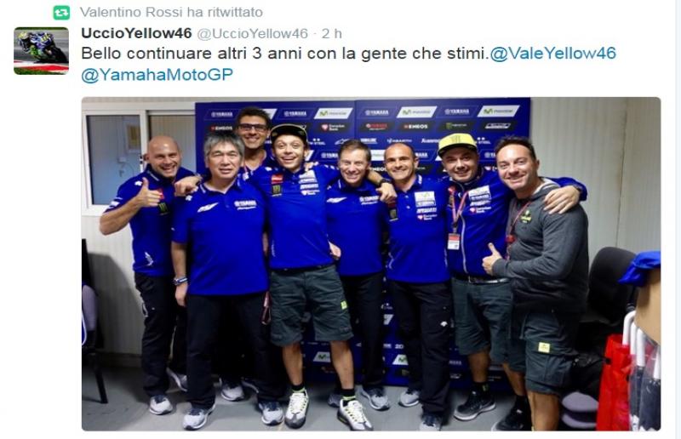Open the attached team group photo
This screenshot has width=681, height=439.
click(x=371, y=264)
